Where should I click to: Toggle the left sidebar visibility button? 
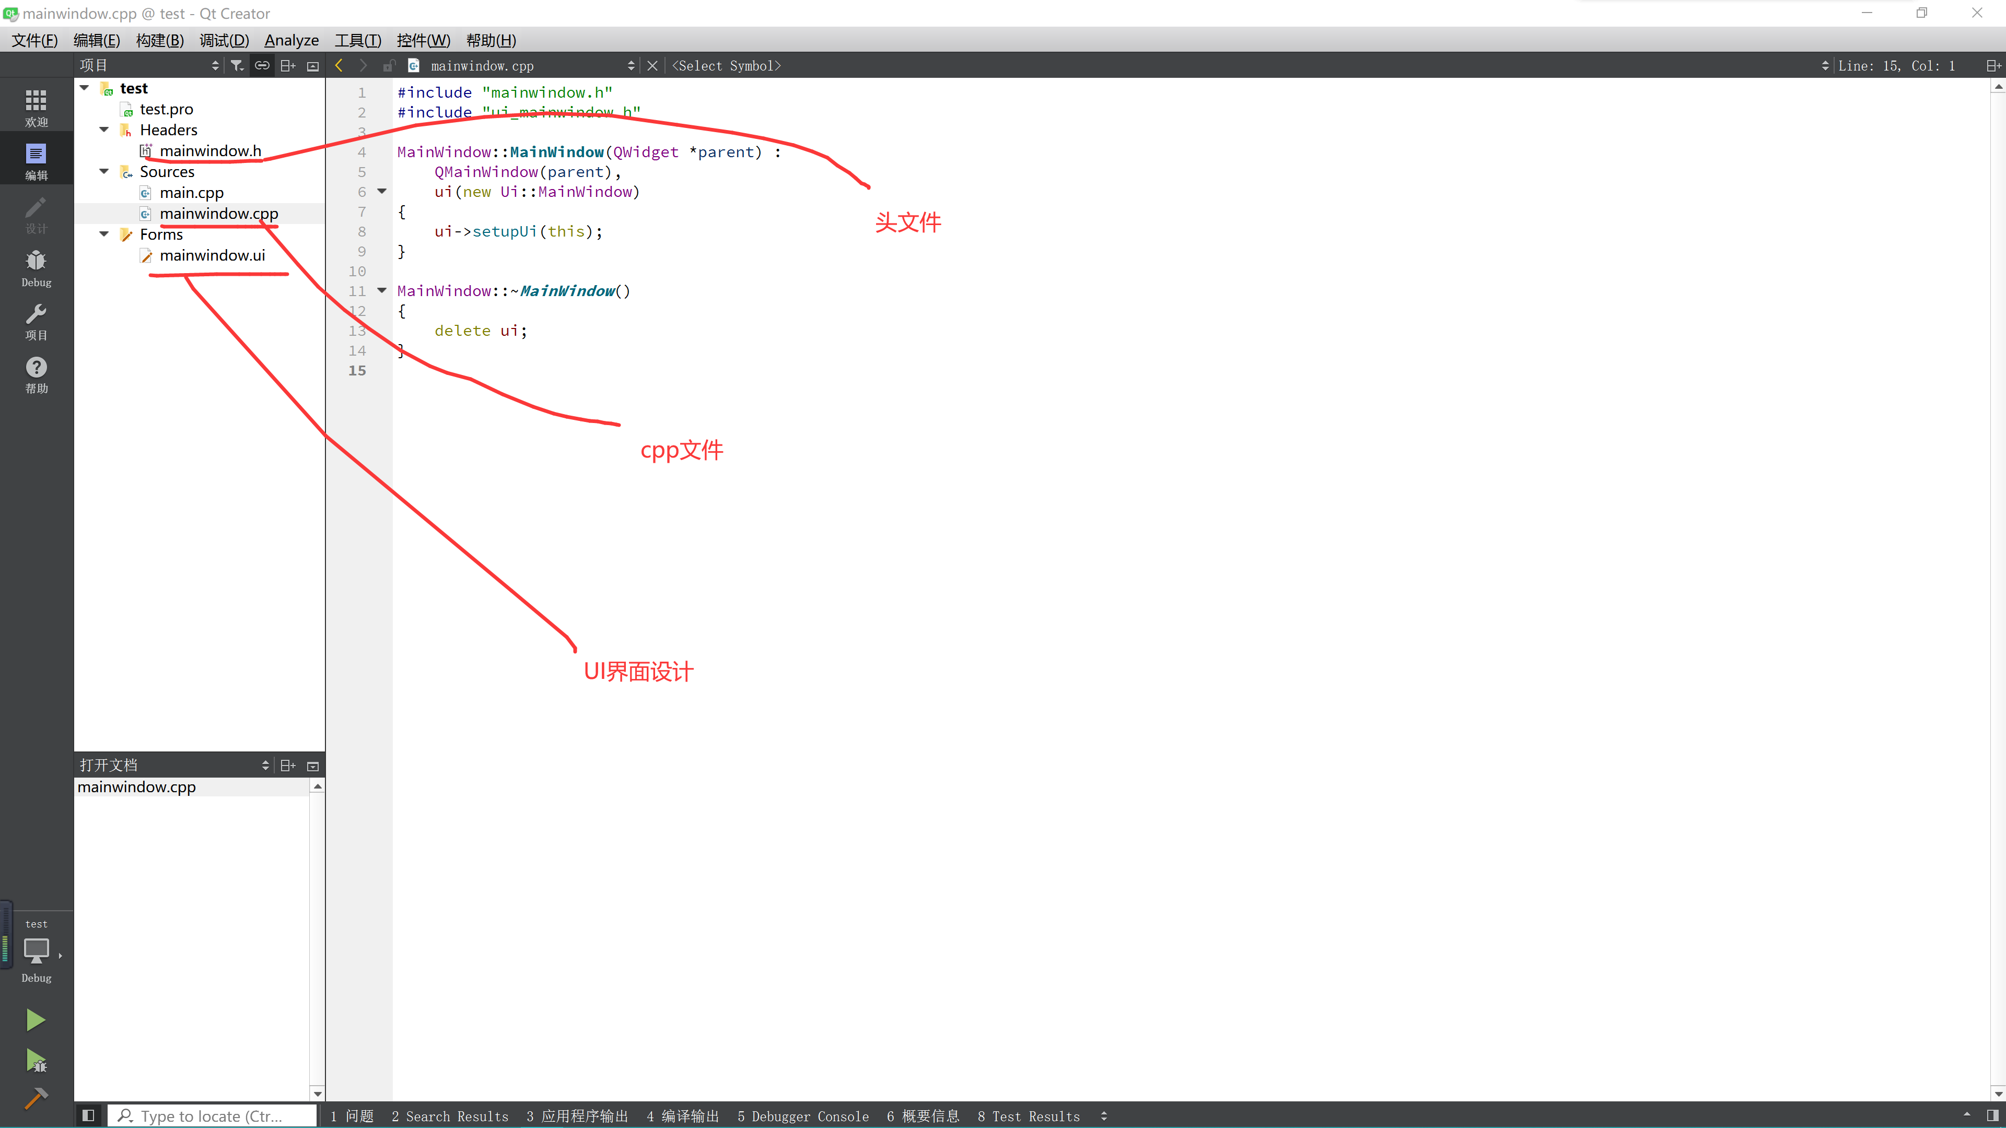tap(88, 1115)
